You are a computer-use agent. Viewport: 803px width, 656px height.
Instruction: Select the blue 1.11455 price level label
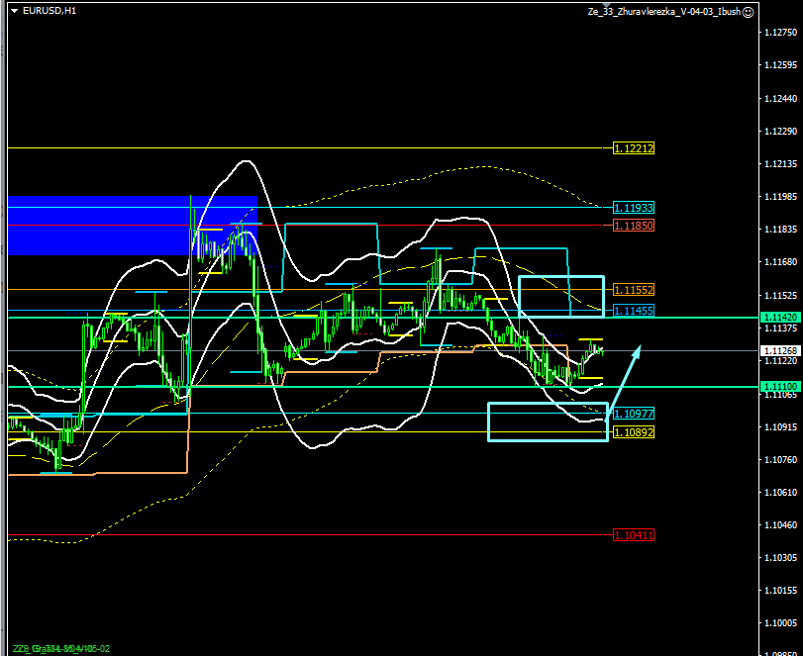coord(634,311)
